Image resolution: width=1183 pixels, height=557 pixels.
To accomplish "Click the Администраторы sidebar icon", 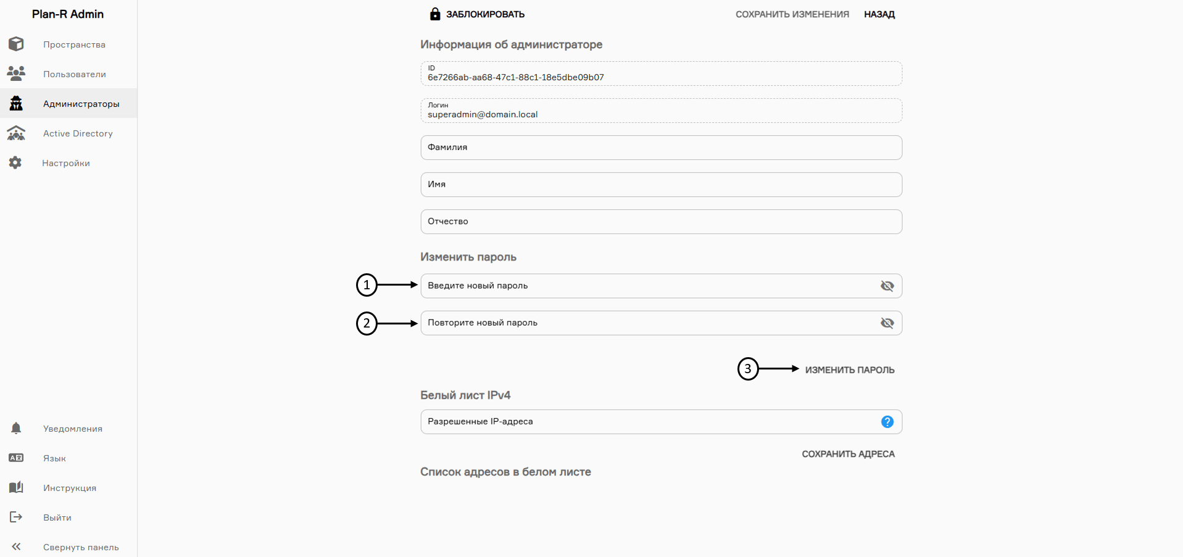I will 16,103.
